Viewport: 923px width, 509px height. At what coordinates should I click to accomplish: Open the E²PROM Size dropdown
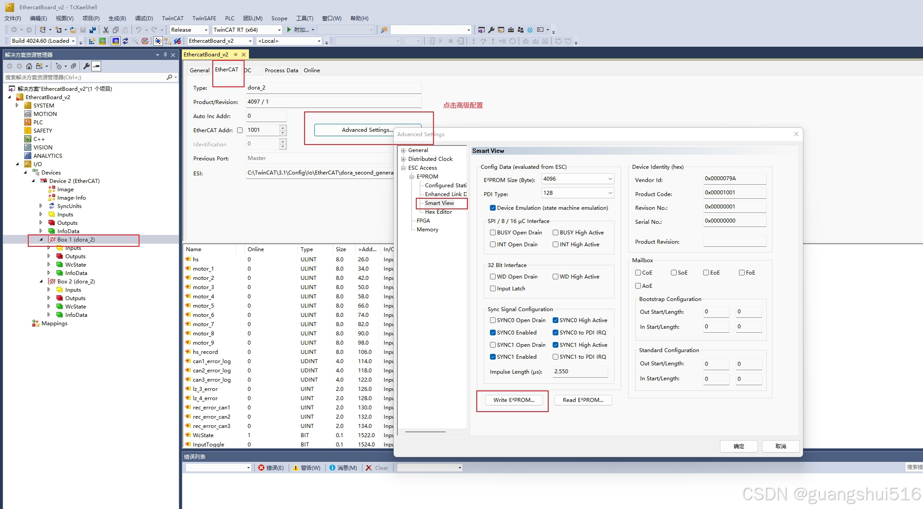pyautogui.click(x=610, y=179)
